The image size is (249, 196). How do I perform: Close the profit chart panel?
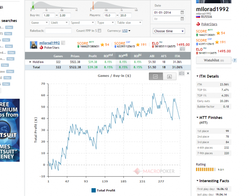[188, 73]
